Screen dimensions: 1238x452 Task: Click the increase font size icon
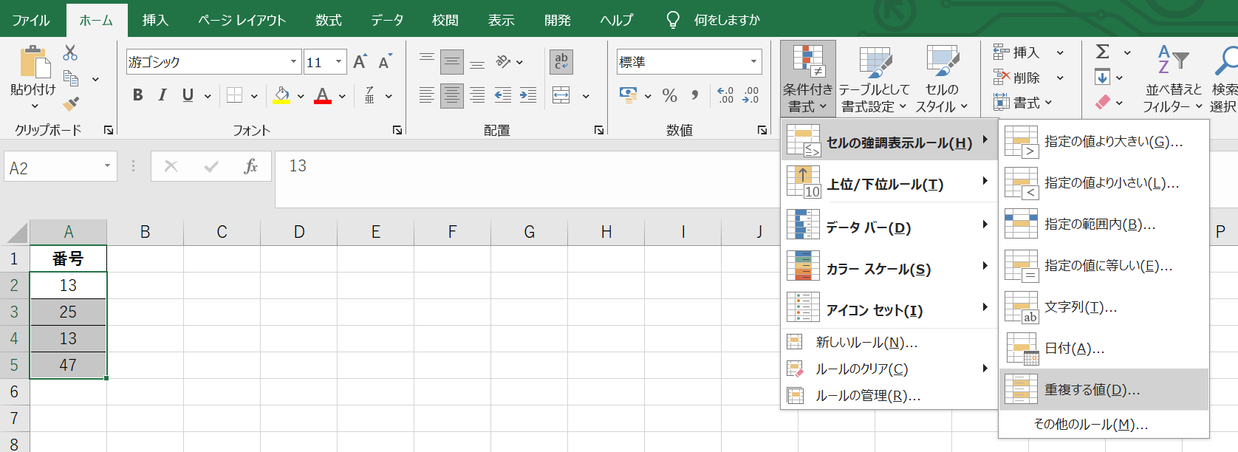360,62
